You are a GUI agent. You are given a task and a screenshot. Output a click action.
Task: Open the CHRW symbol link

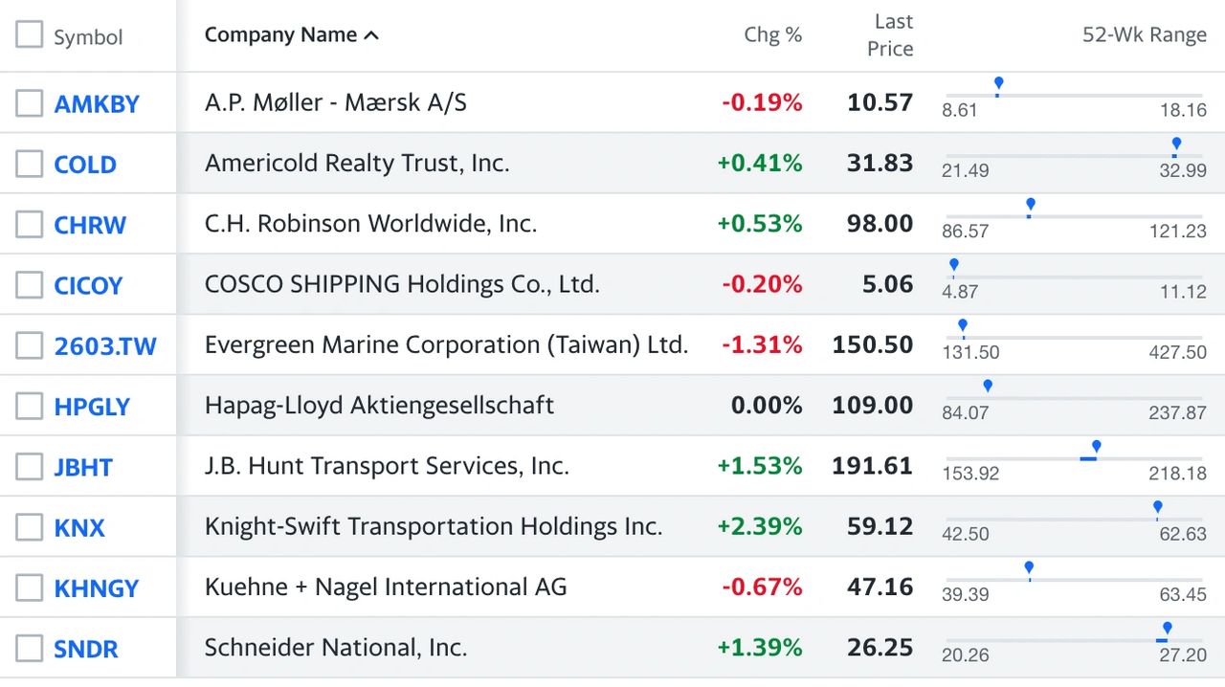tap(90, 225)
